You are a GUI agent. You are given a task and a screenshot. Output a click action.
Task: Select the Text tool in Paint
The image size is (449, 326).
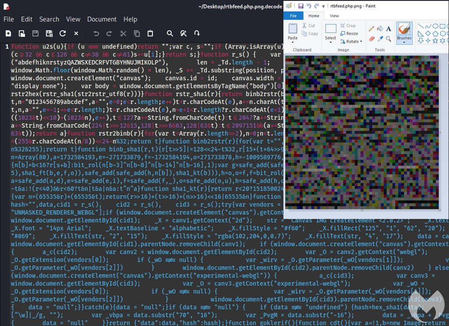point(388,29)
